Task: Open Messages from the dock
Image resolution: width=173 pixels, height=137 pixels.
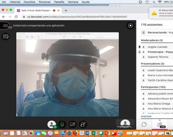Action: pos(37,133)
